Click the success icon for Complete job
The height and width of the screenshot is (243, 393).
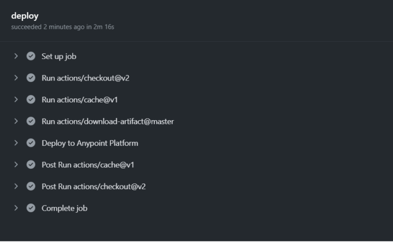[31, 208]
